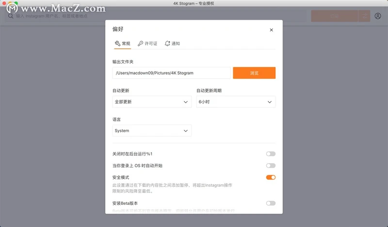Click the subscribe button in main window toolbar
The width and height of the screenshot is (388, 227).
[x=334, y=16]
